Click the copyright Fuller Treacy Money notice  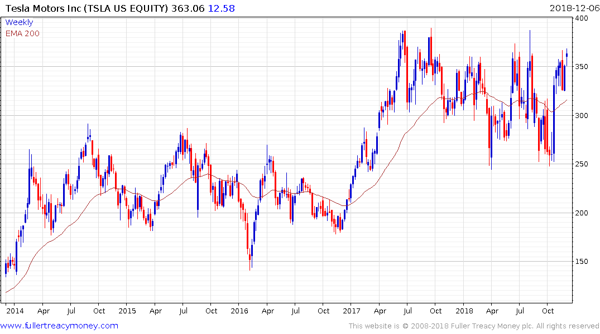point(474,326)
